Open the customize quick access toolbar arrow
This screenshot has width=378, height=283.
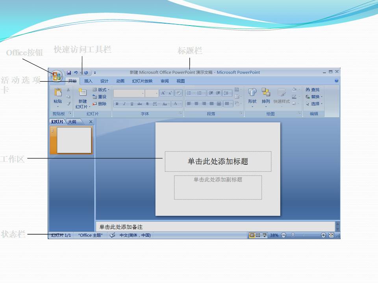point(95,73)
